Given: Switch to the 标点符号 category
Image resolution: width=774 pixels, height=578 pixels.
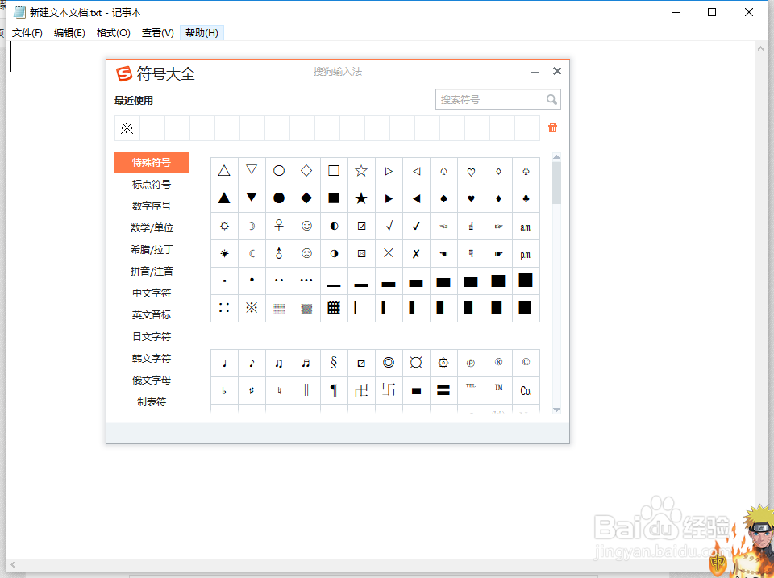Looking at the screenshot, I should [x=152, y=183].
